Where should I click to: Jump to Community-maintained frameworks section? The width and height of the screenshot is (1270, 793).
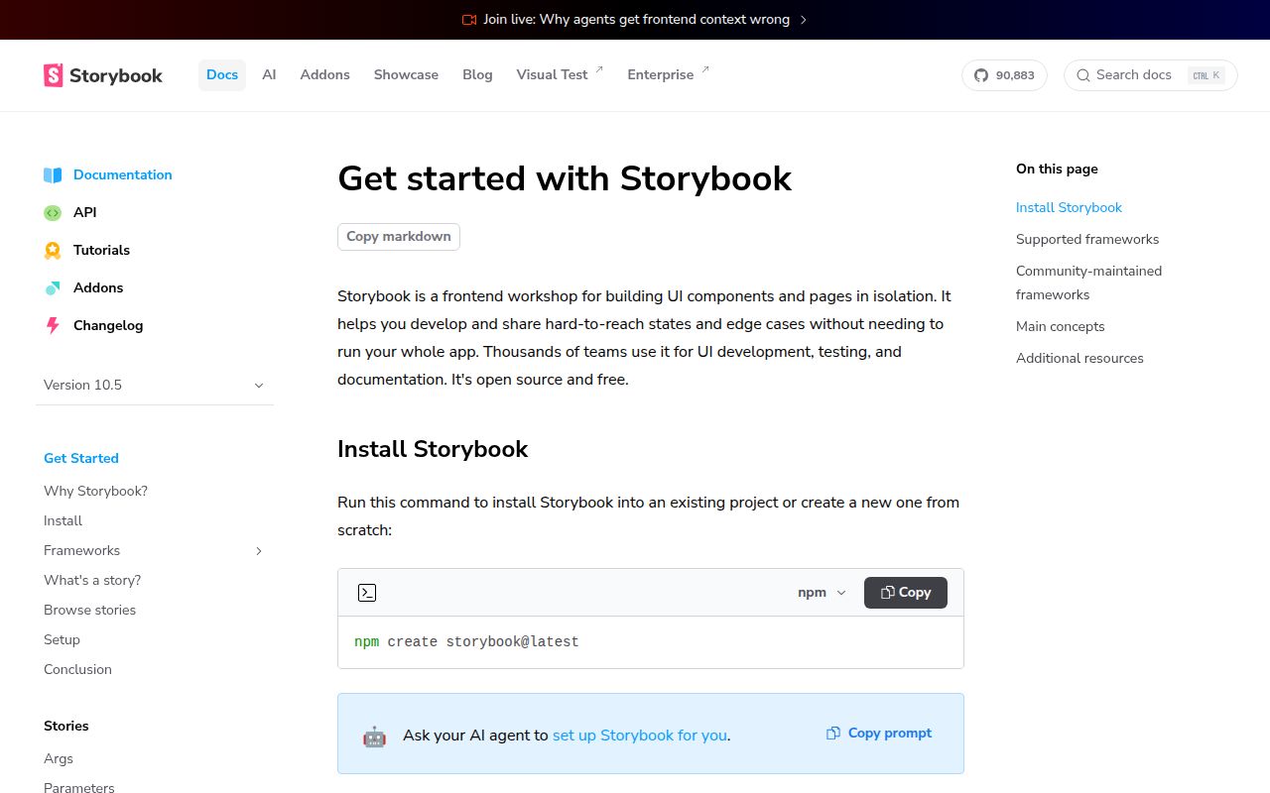1088,283
